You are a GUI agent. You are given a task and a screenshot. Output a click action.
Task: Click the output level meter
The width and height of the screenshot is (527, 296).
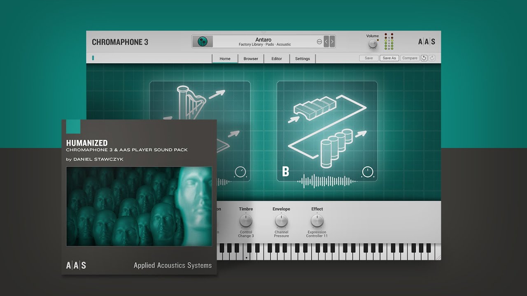click(389, 42)
